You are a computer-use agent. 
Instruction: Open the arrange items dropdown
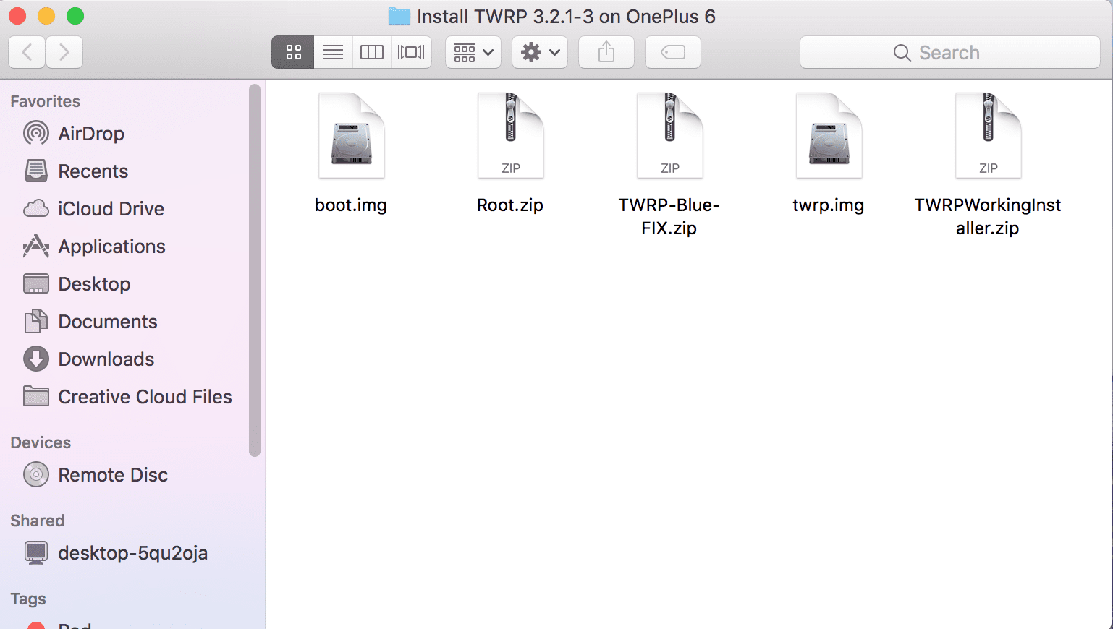click(473, 52)
